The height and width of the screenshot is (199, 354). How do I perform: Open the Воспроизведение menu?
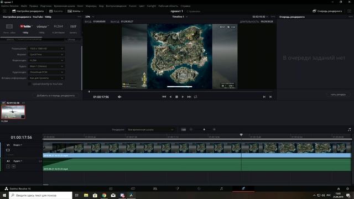(x=116, y=6)
